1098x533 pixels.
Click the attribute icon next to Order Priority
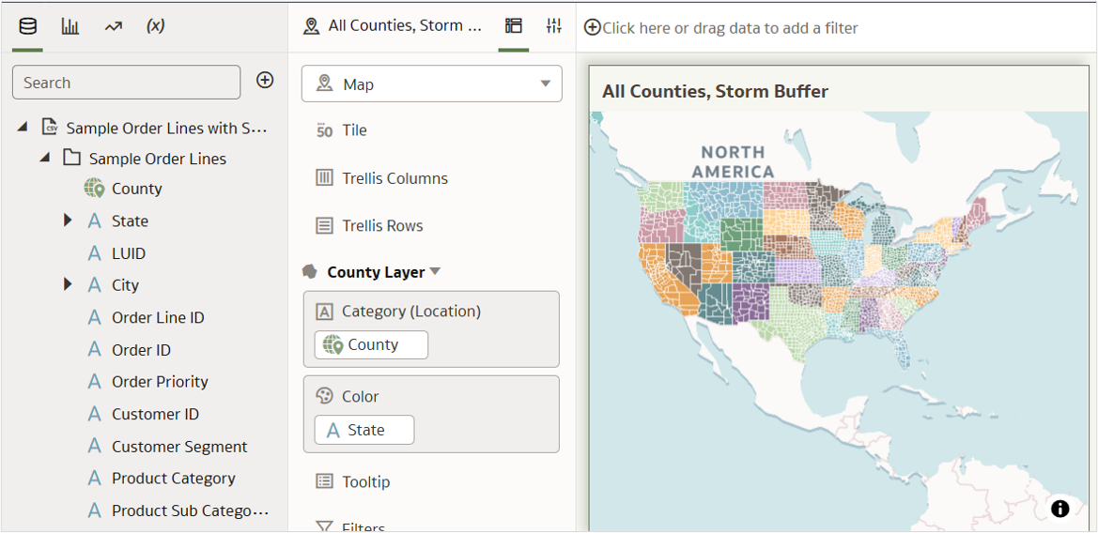pos(95,382)
